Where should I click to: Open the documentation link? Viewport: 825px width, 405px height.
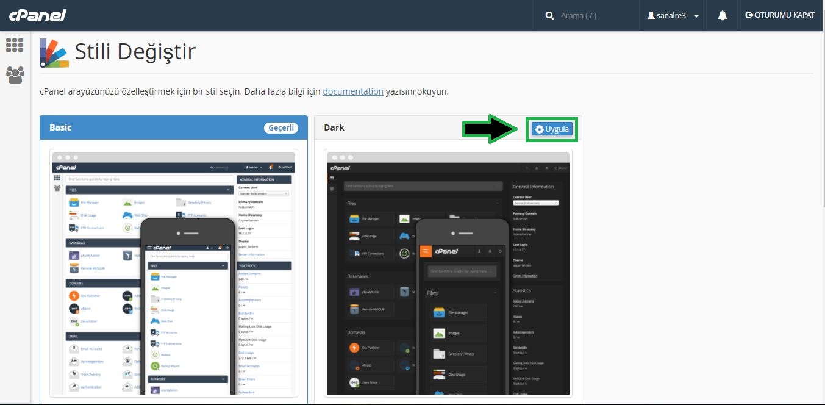353,91
